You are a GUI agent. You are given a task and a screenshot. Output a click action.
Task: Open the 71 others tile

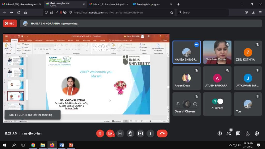click(x=217, y=104)
